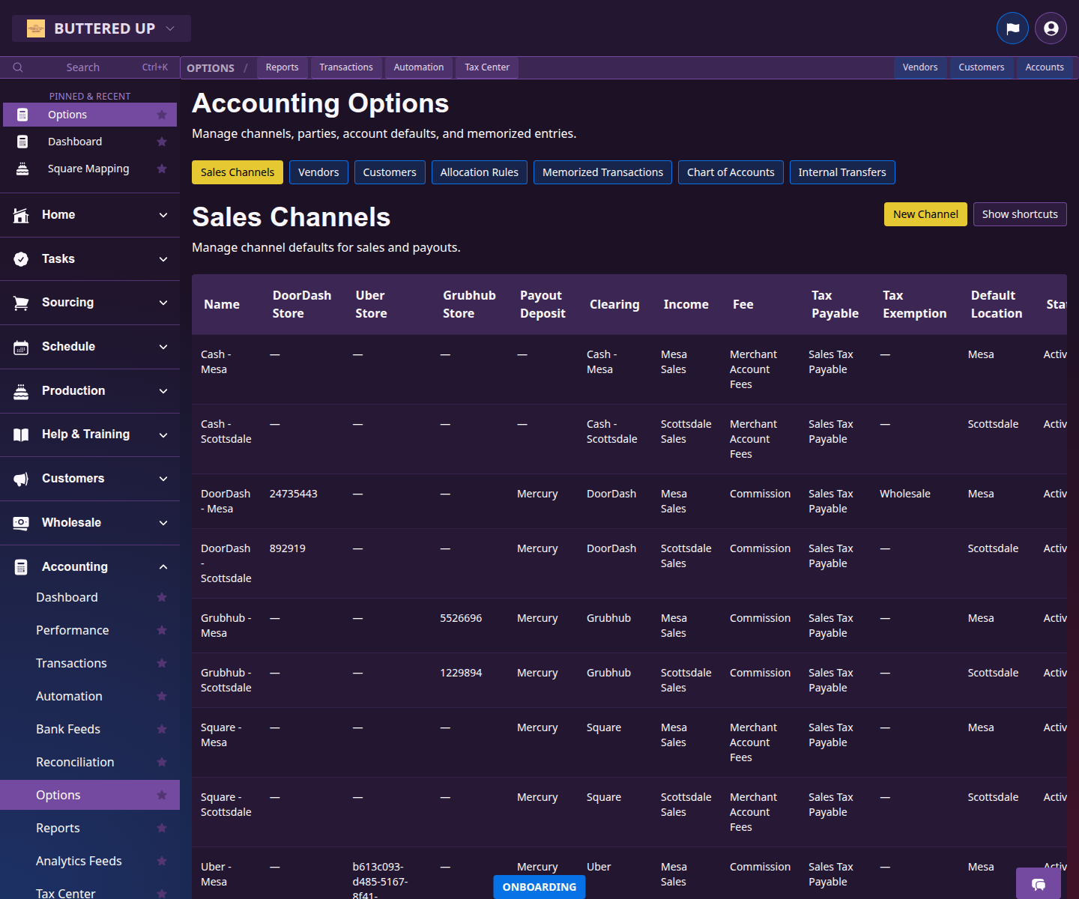Click the Production icon in the sidebar
1079x899 pixels.
(20, 390)
